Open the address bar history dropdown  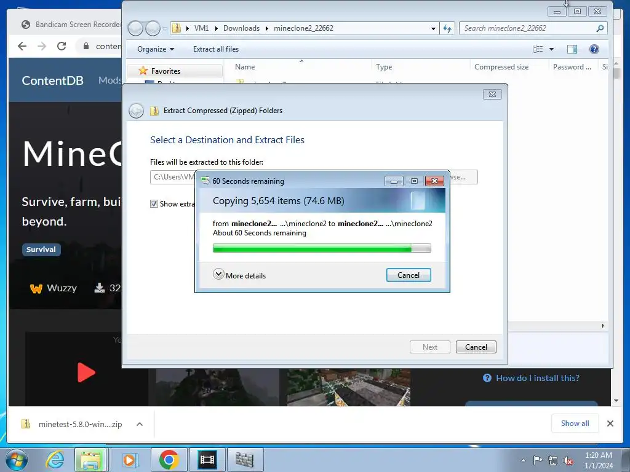[x=433, y=28]
